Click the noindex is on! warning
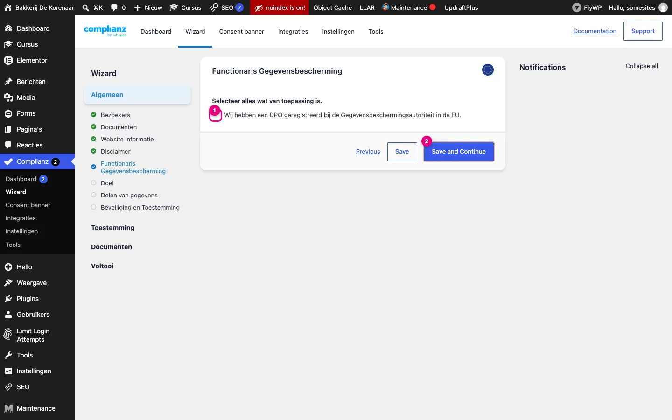The width and height of the screenshot is (672, 420). tap(280, 7)
